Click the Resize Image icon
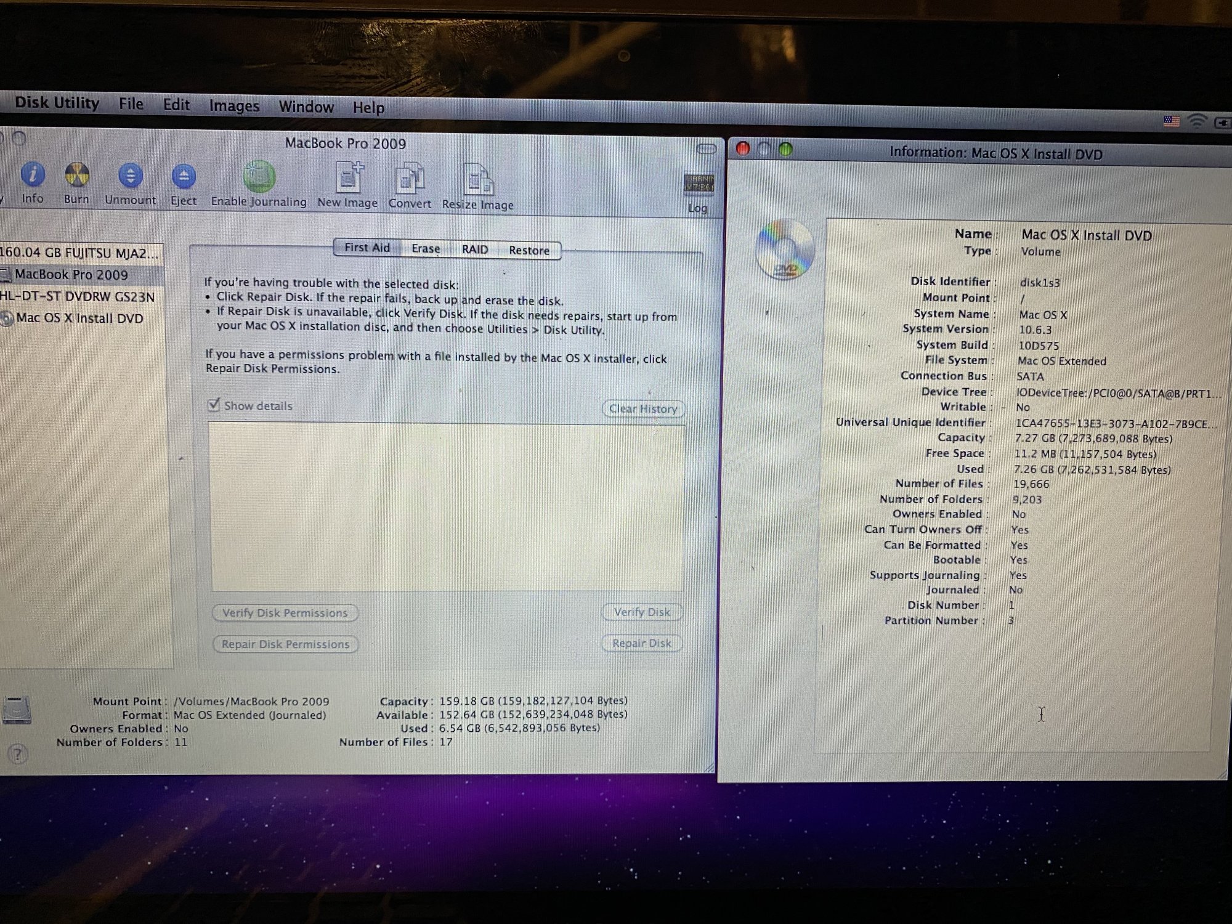 479,181
